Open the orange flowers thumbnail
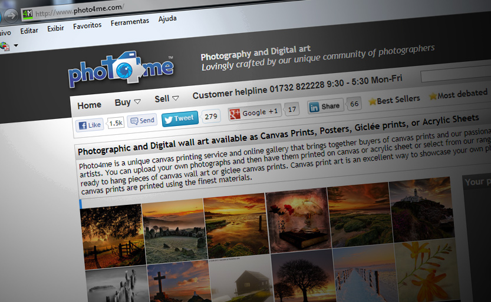Viewport: 491px width, 302px height. 427,270
